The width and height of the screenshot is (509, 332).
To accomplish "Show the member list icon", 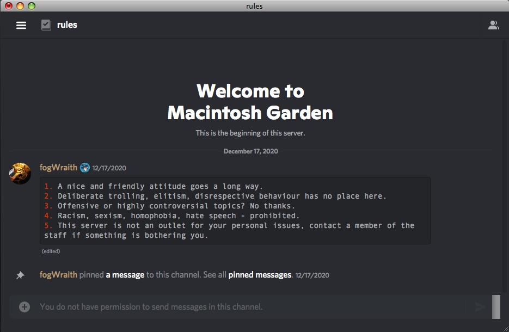I will coord(493,25).
